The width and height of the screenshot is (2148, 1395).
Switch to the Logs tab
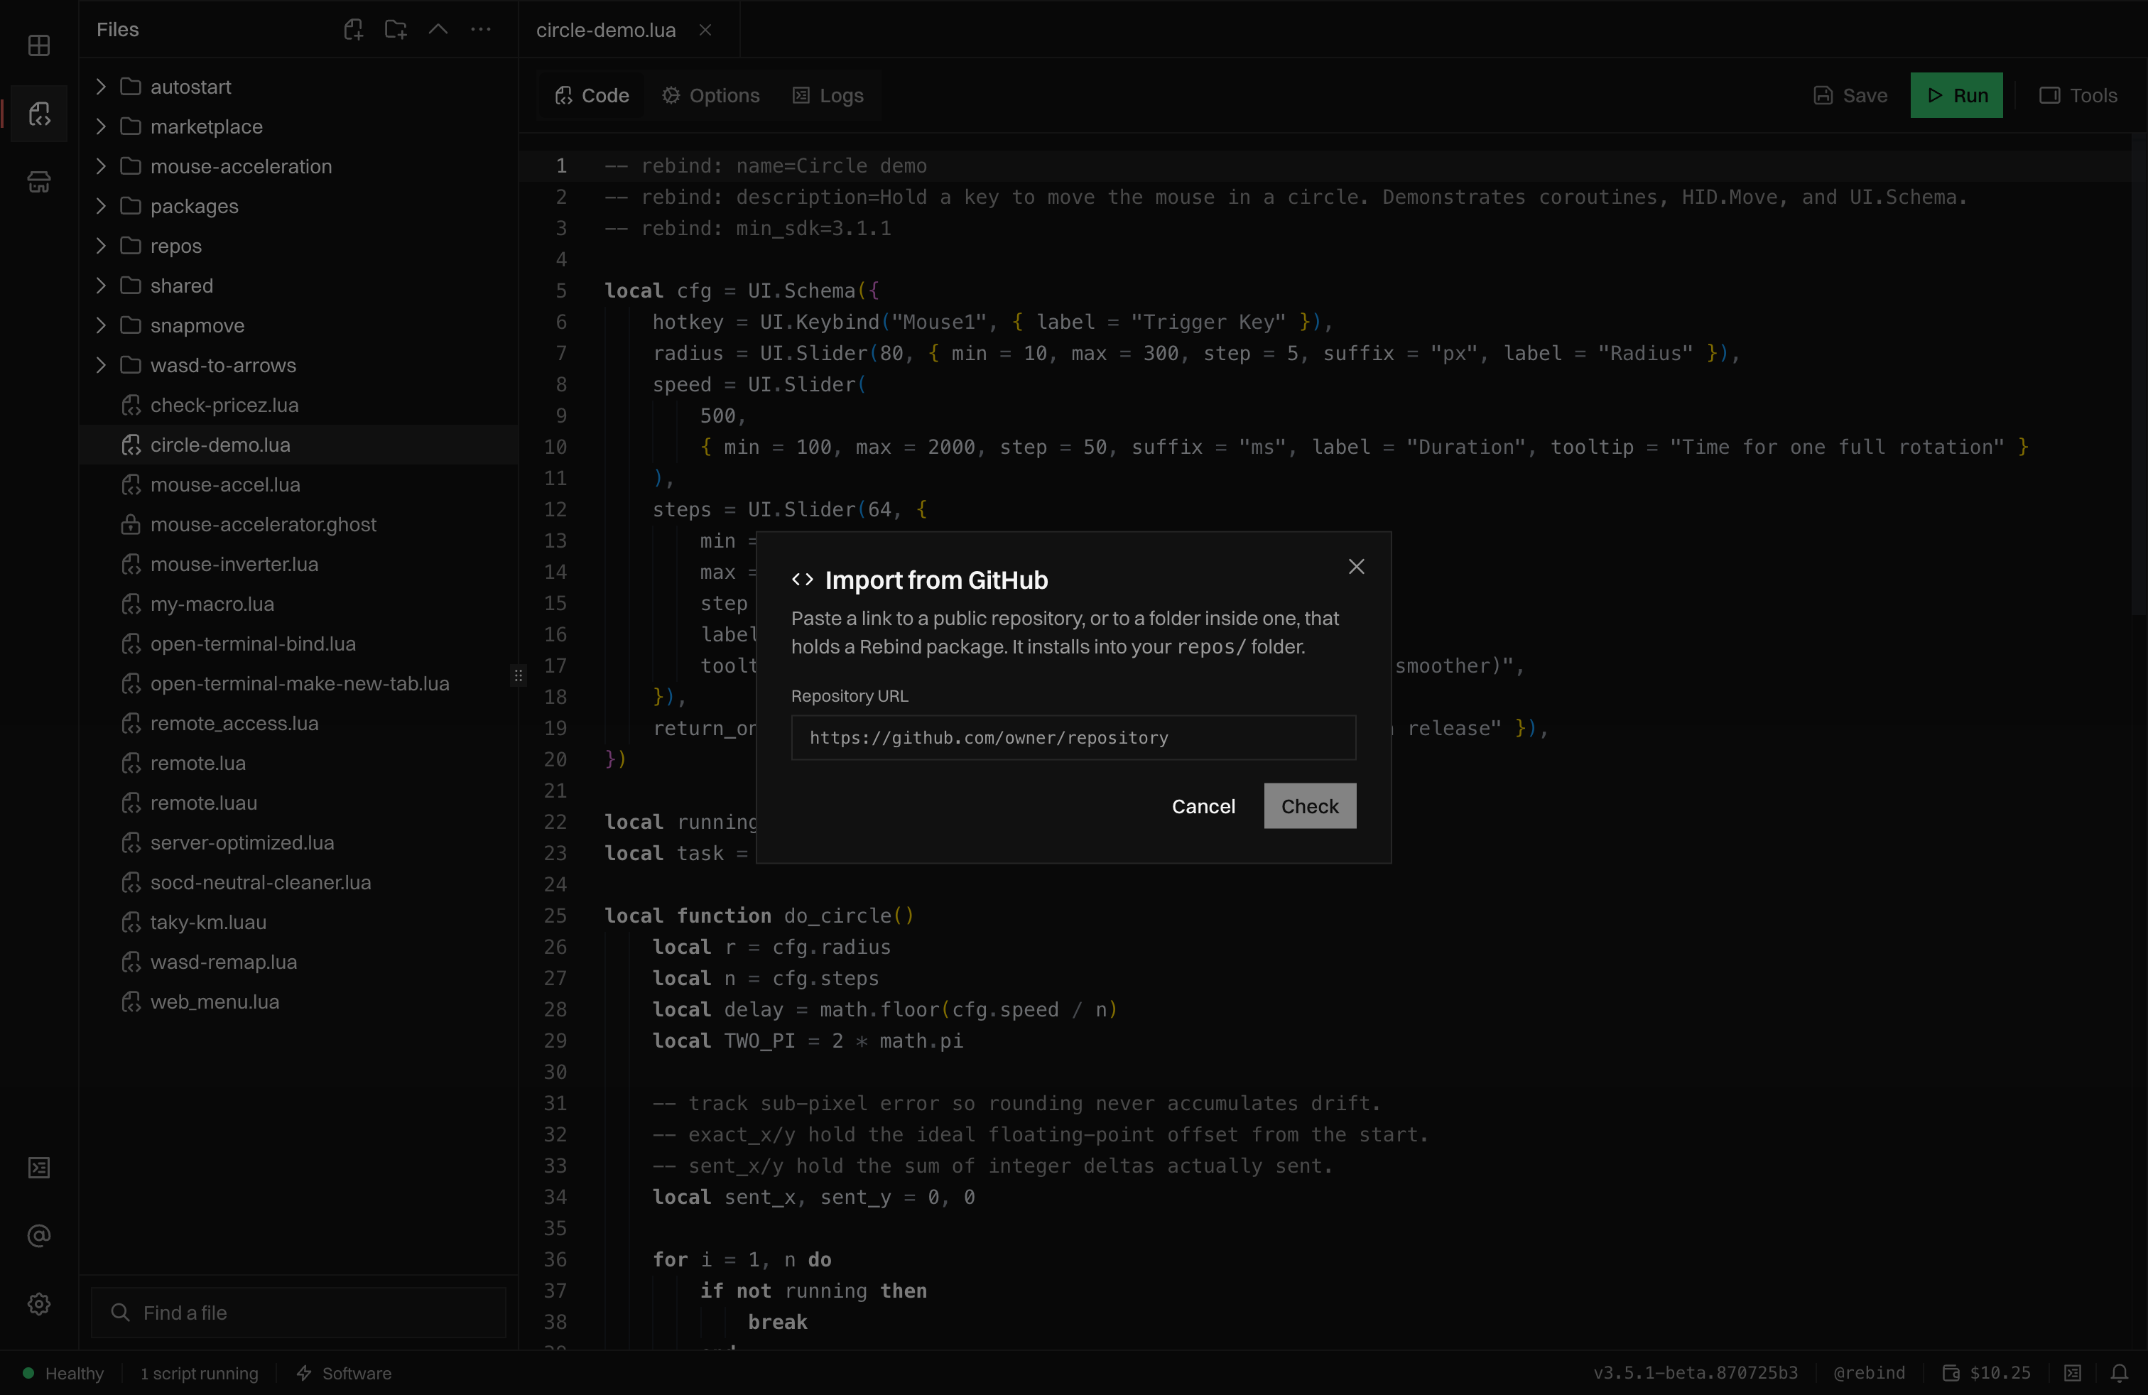point(828,96)
